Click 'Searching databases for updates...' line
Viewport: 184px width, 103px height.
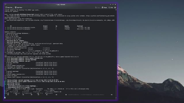click(17, 42)
